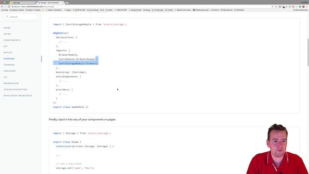The width and height of the screenshot is (309, 174).
Task: Go to the NATIVE sidebar section
Action: click(x=8, y=53)
